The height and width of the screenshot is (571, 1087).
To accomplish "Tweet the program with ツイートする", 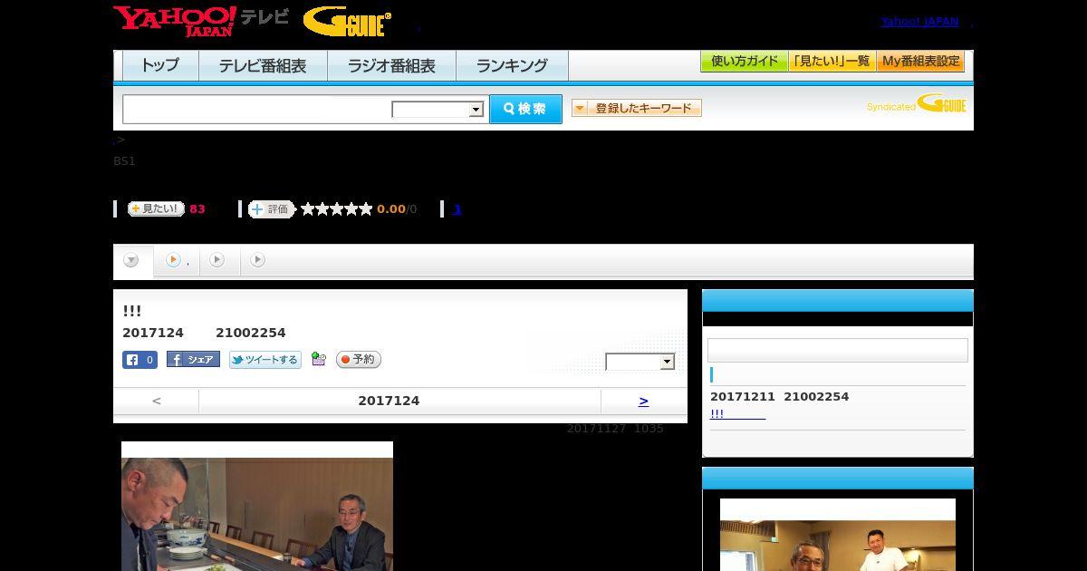I will point(265,360).
